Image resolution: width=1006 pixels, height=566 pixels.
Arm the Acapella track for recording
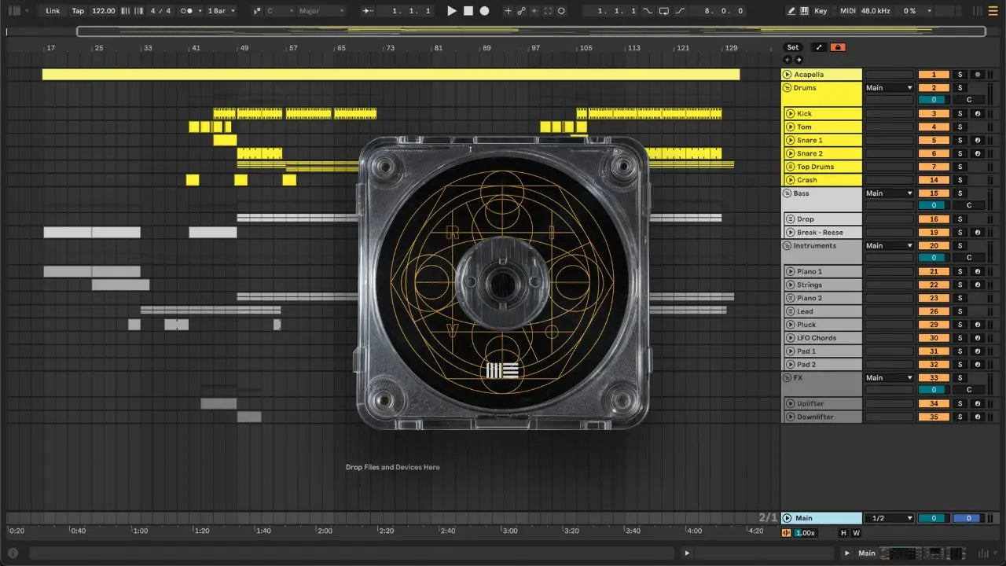[x=978, y=75]
